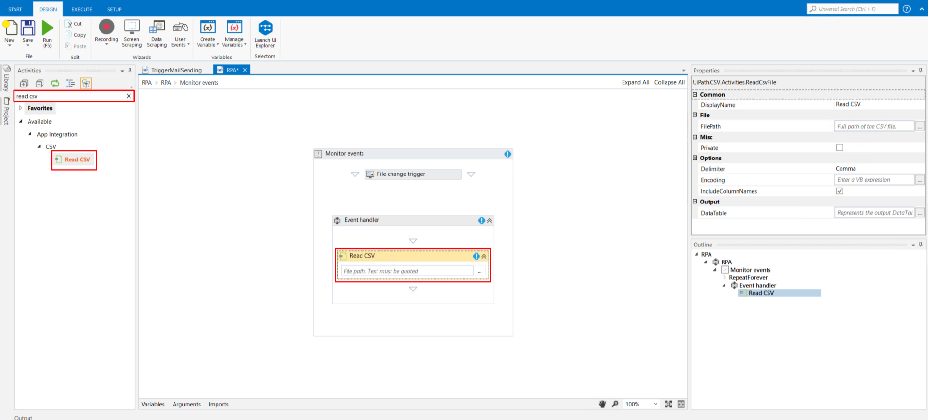Click the Create Variable icon
This screenshot has height=420, width=928.
coord(208,28)
